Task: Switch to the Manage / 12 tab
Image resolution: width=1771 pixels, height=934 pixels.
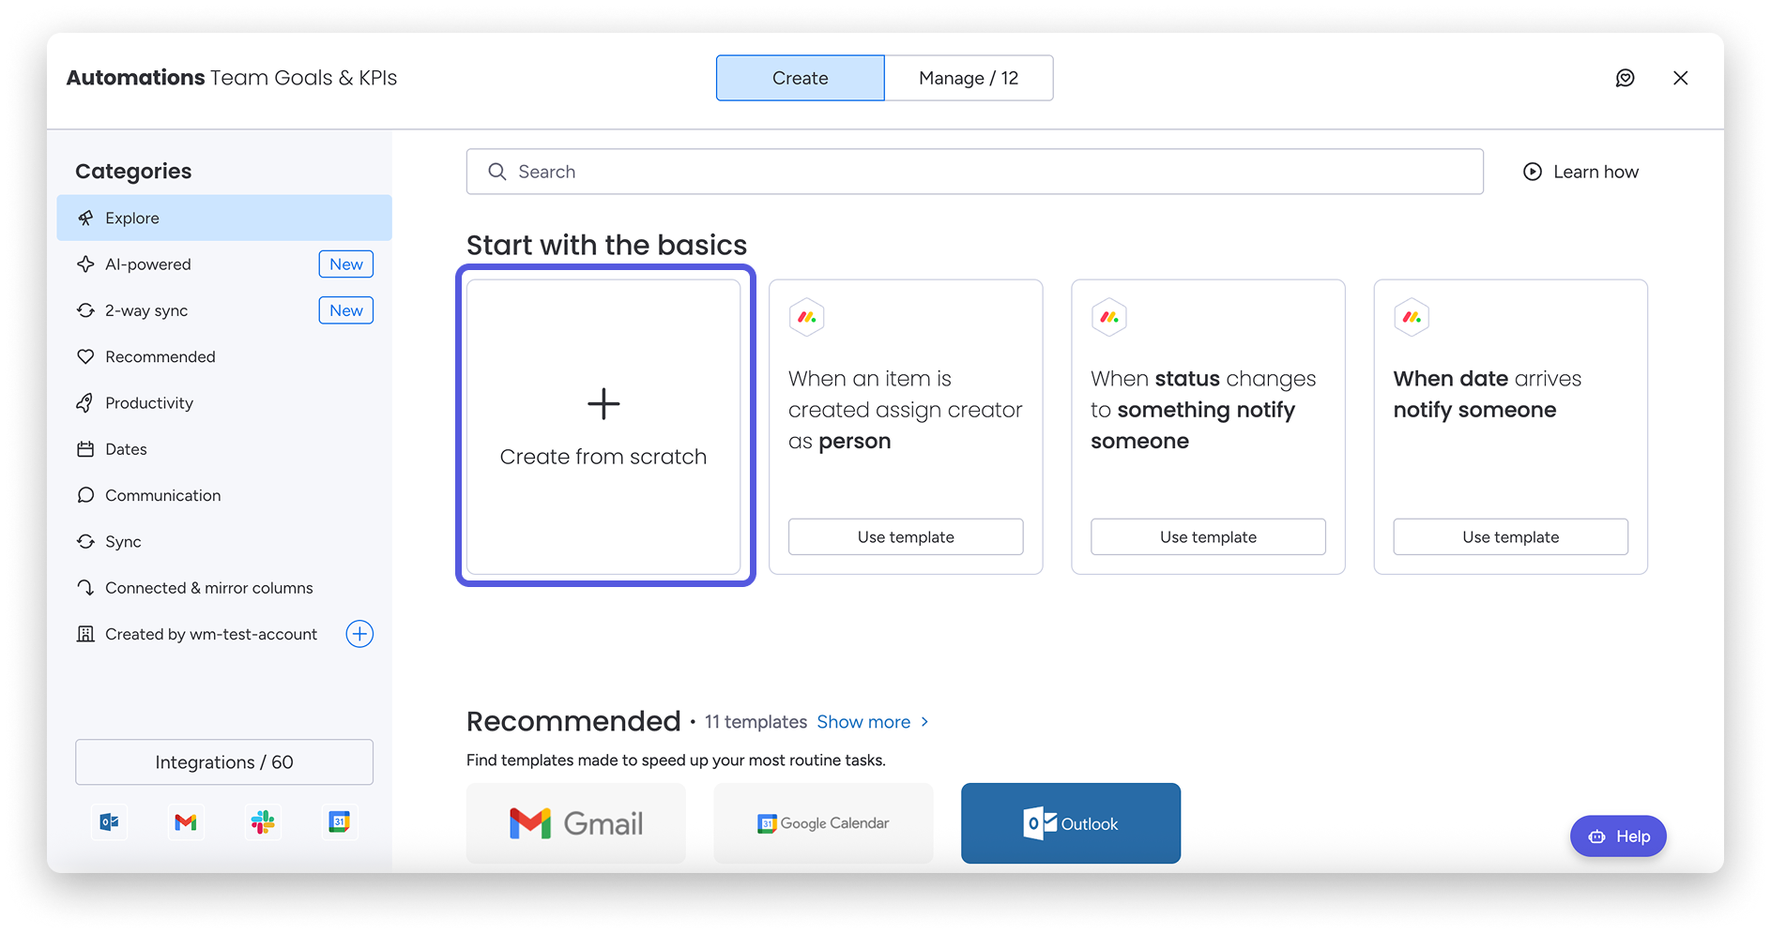Action: point(968,78)
